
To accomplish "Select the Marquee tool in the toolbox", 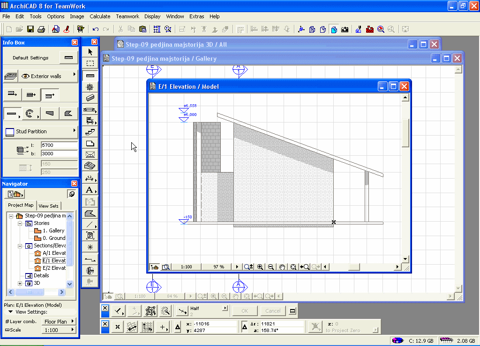I will click(90, 63).
